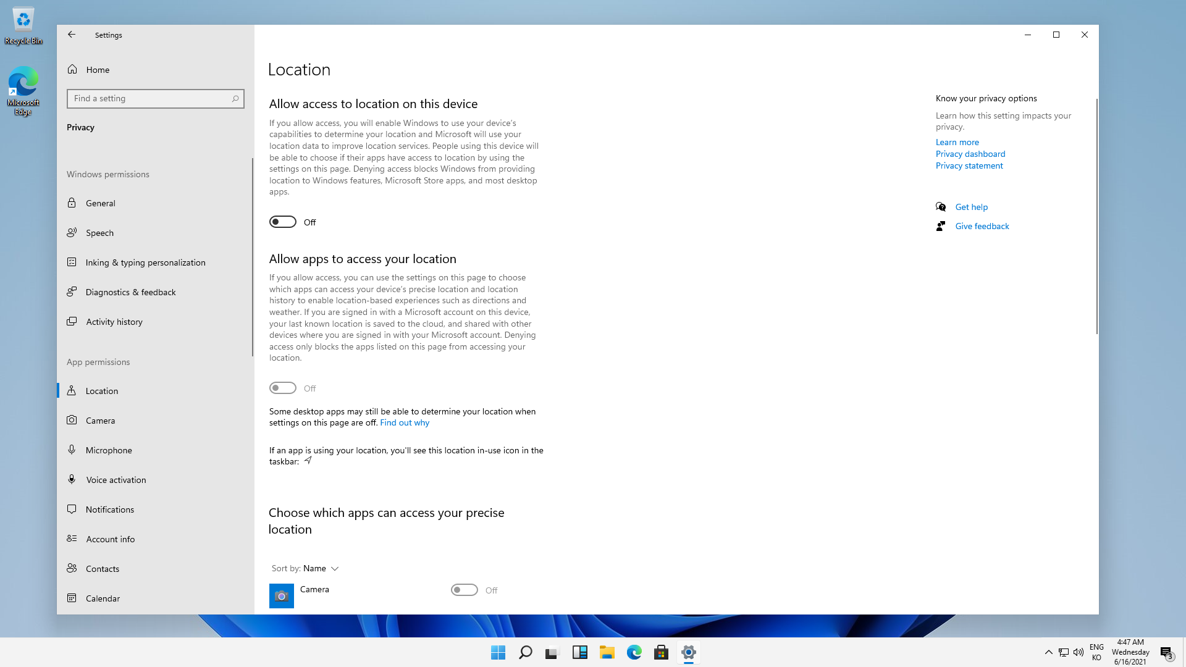Click the Camera app icon in list
The width and height of the screenshot is (1186, 667).
(x=282, y=596)
